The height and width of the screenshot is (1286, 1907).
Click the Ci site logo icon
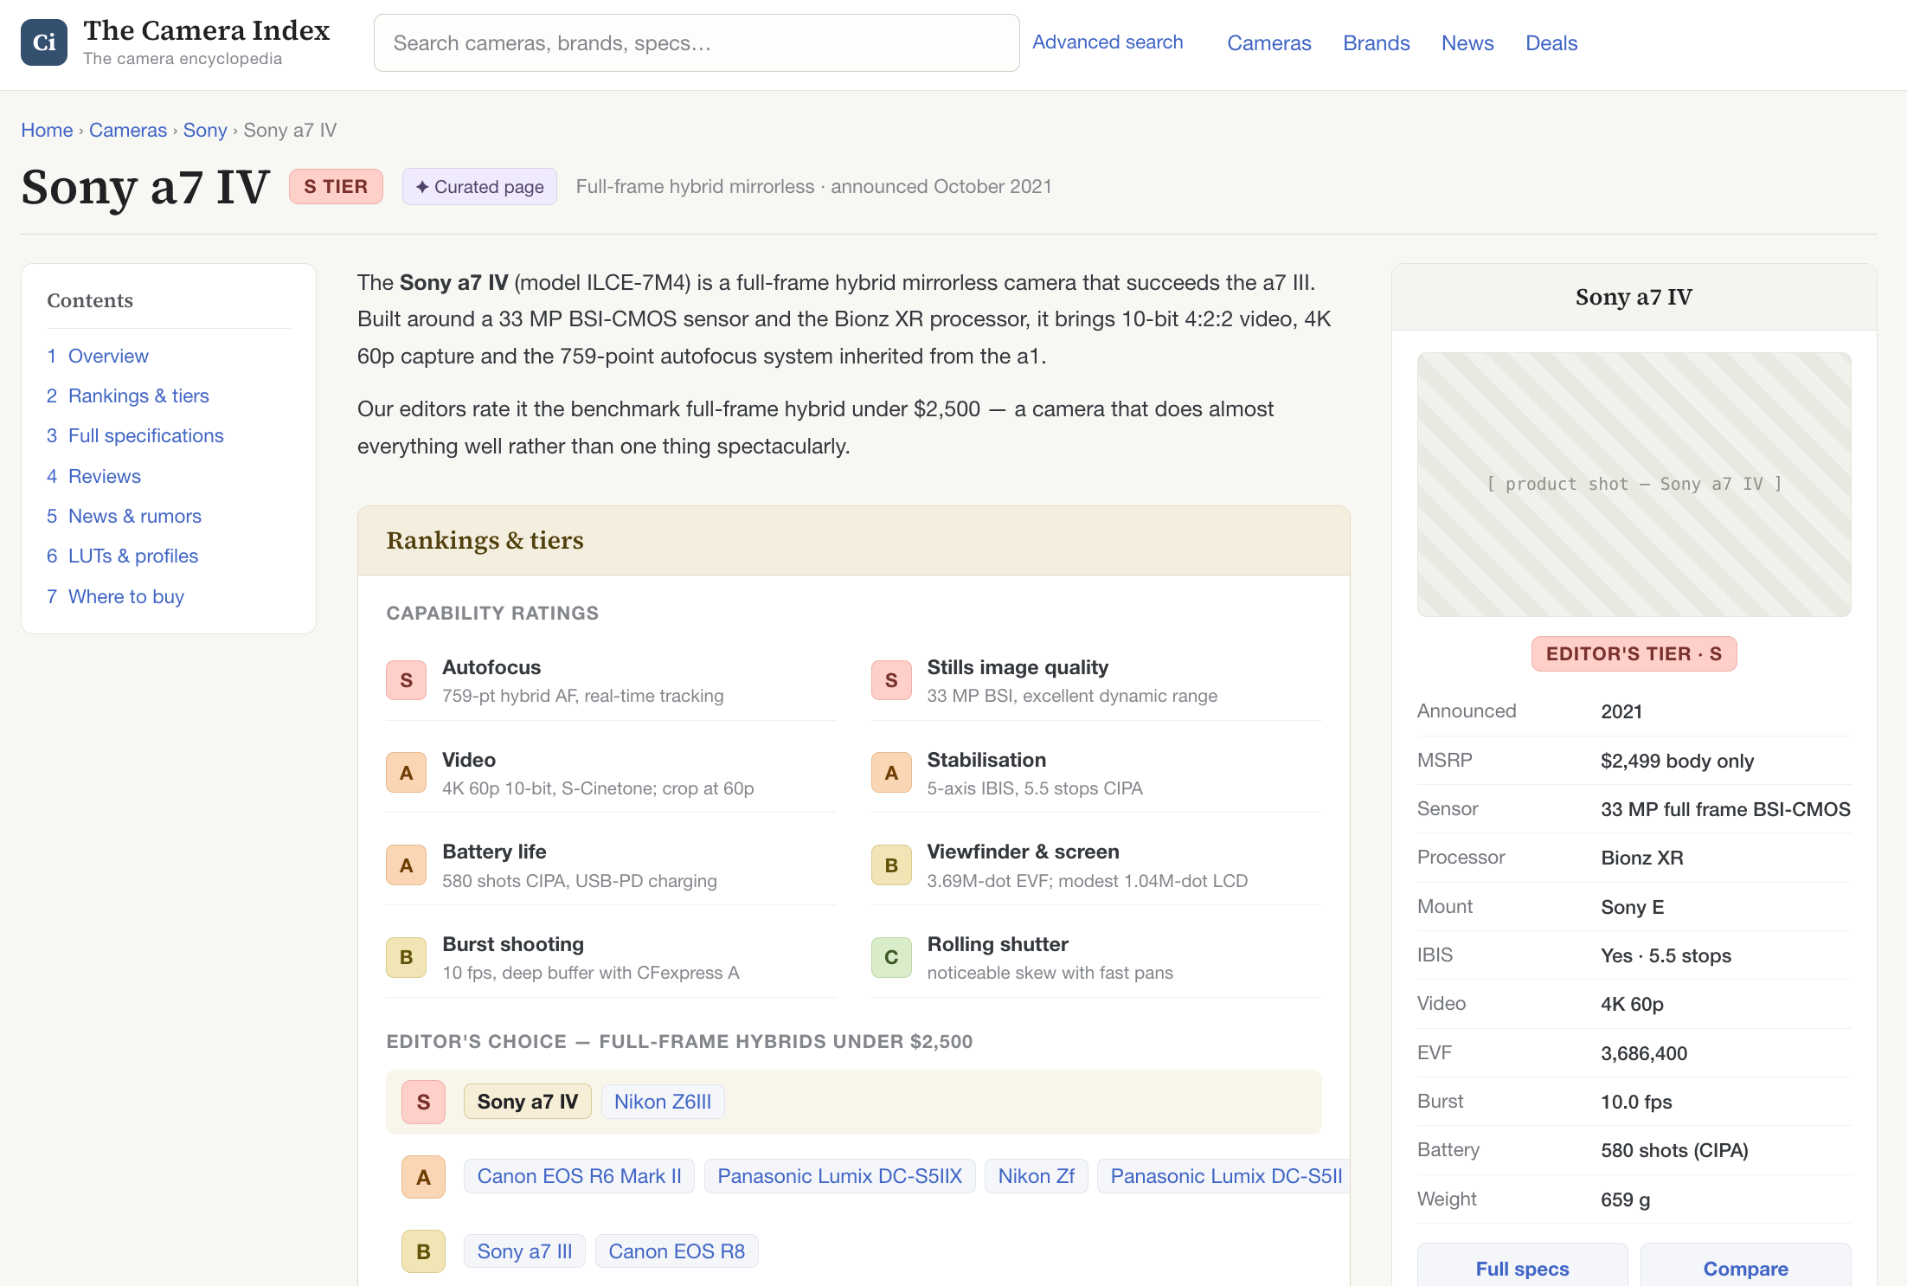[44, 42]
